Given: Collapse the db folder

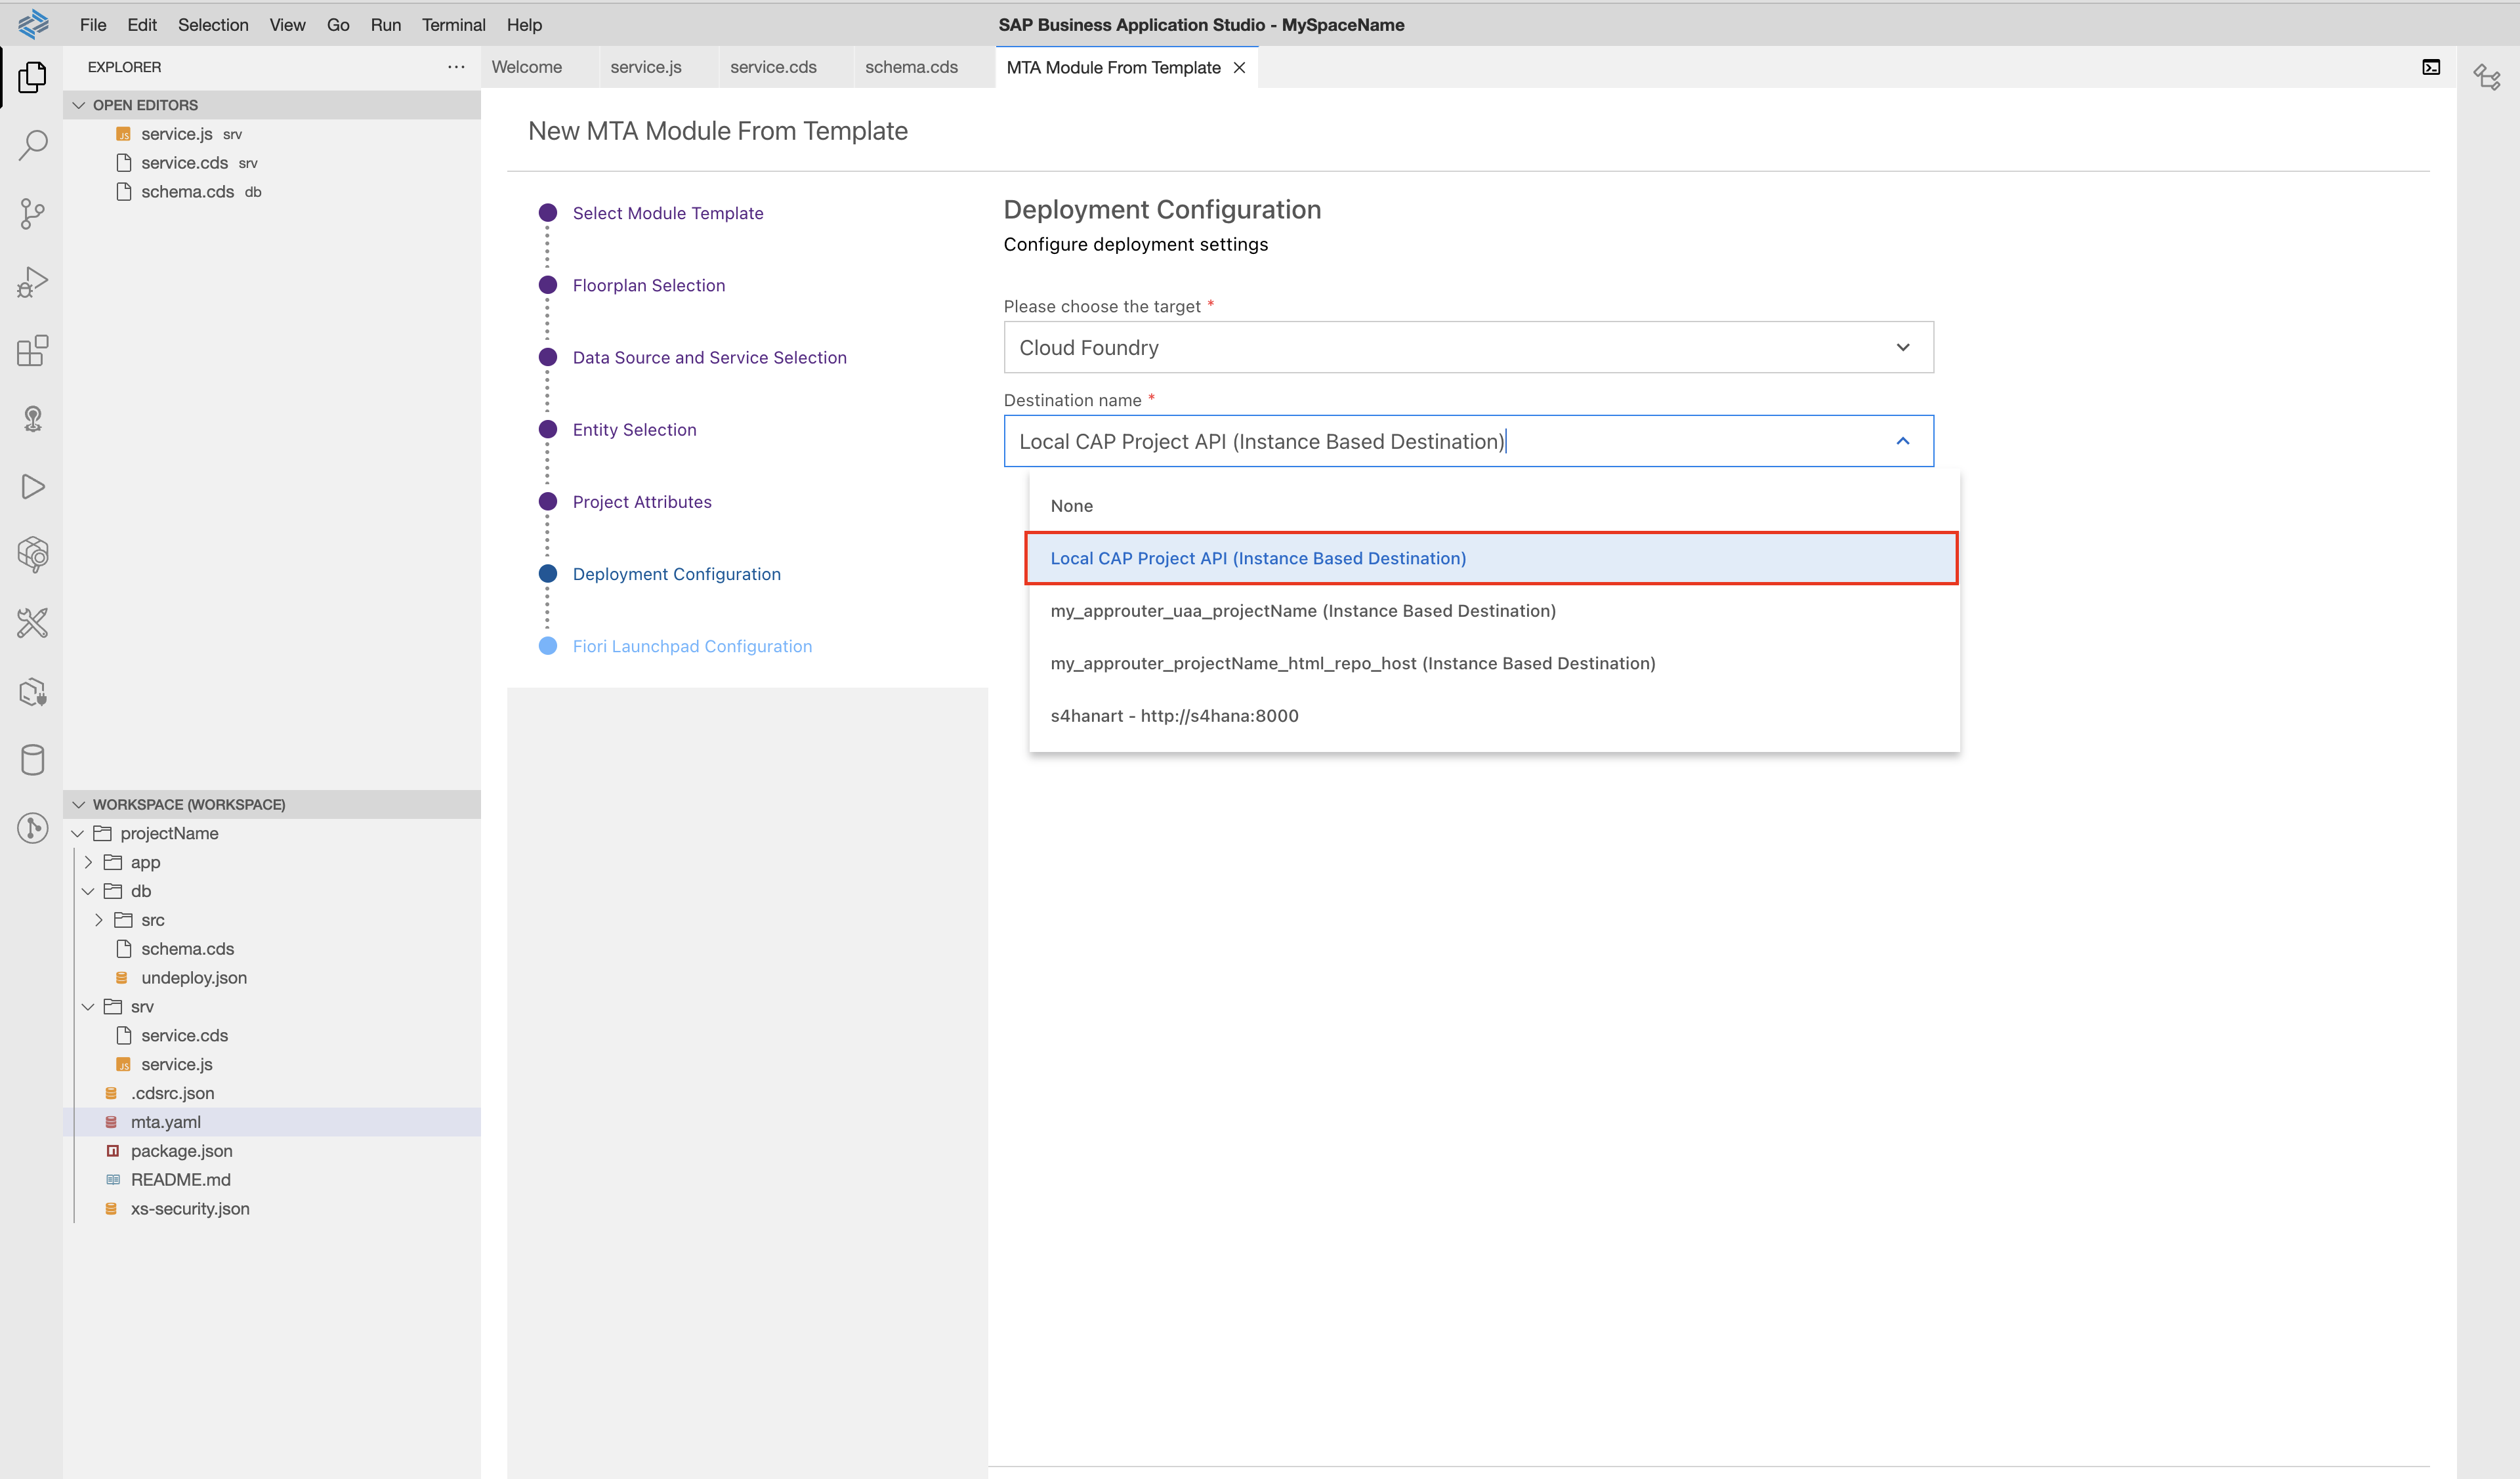Looking at the screenshot, I should point(88,891).
